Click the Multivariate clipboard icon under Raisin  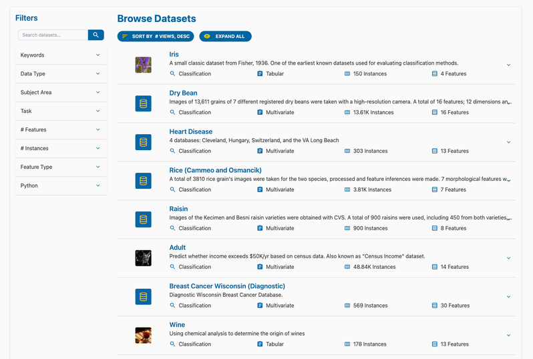pyautogui.click(x=260, y=228)
